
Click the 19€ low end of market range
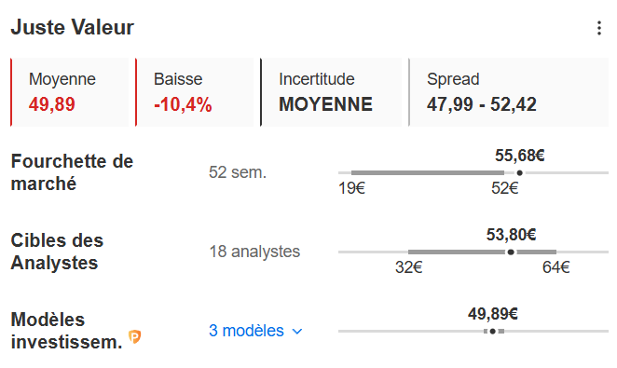click(351, 188)
